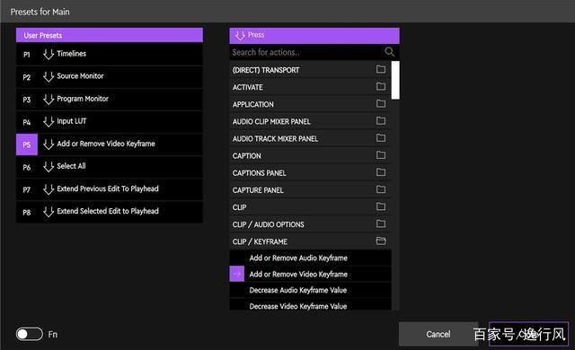Click the actions list scrollbar thumb
Viewport: 575px width, 350px height.
coord(395,80)
